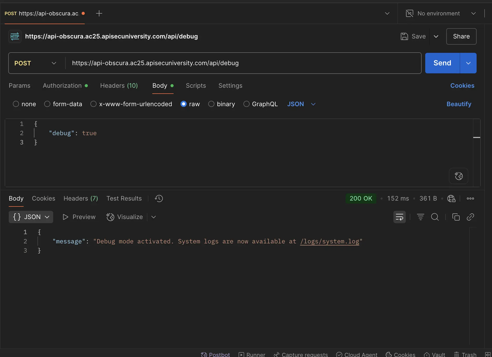Image resolution: width=492 pixels, height=357 pixels.
Task: Click the status bar layout icon
Action: tap(488, 354)
